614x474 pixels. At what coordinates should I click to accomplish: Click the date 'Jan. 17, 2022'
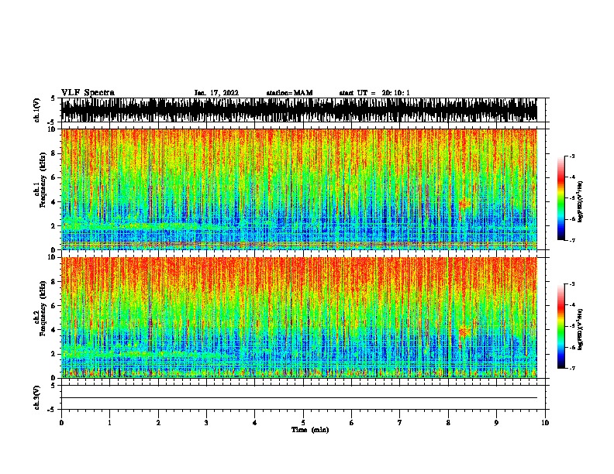(216, 93)
